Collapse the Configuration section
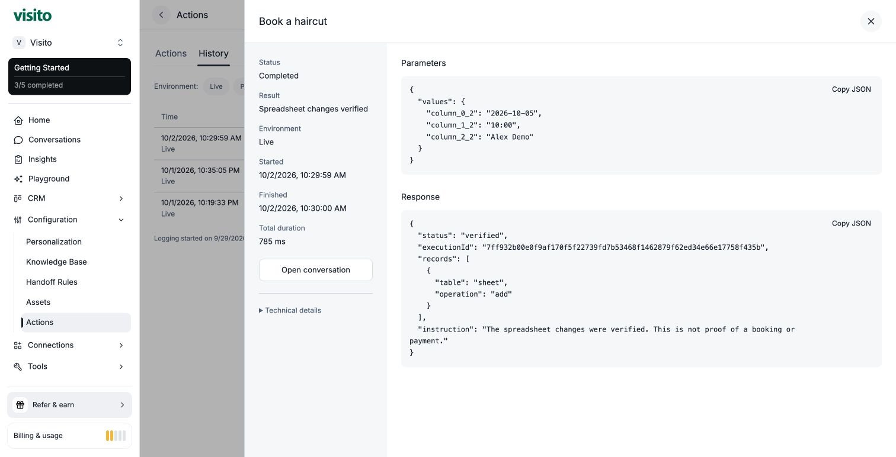 coord(121,220)
